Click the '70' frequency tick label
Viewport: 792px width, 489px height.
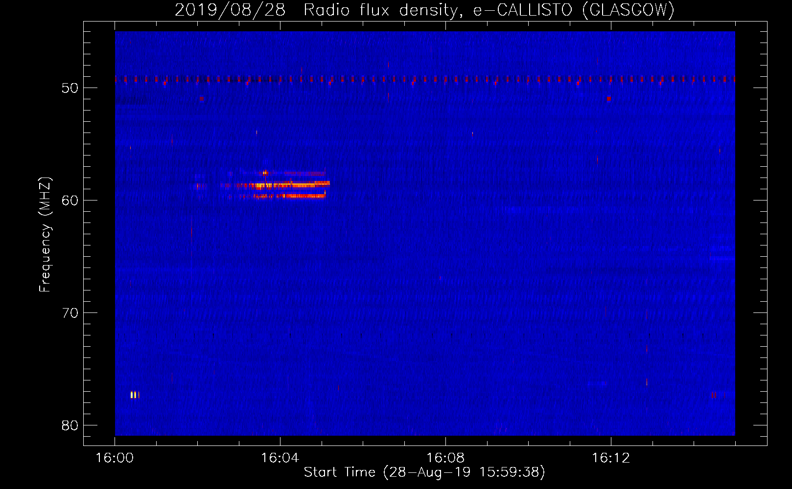(70, 313)
